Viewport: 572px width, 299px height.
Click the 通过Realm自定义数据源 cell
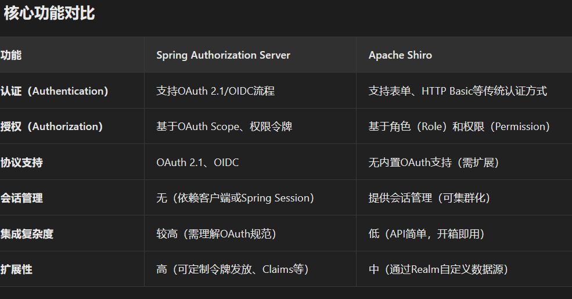click(438, 269)
